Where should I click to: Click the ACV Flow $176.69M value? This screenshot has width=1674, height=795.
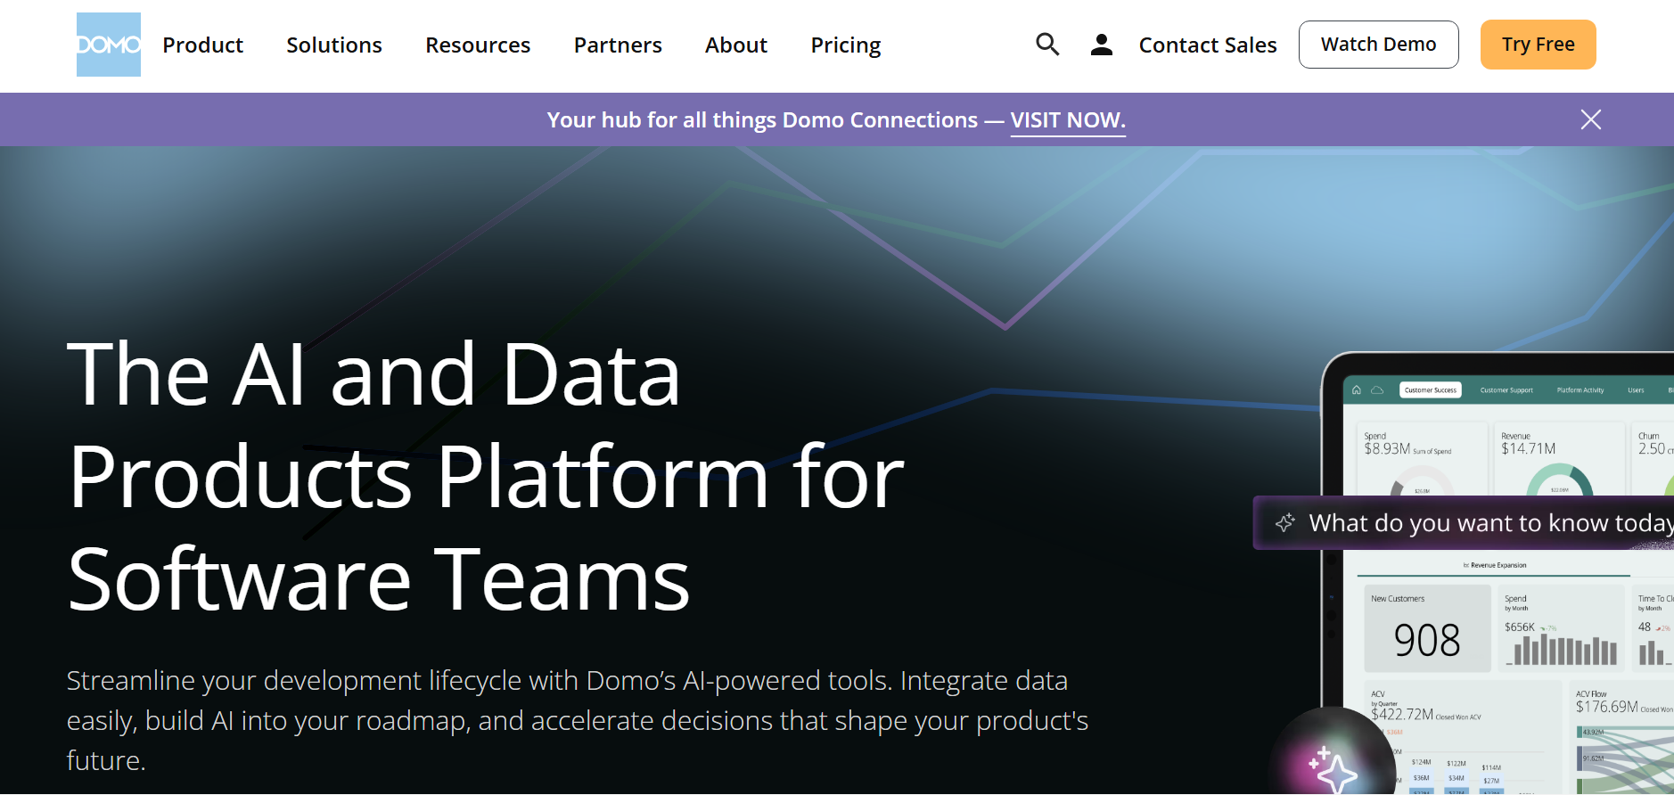[x=1606, y=707]
